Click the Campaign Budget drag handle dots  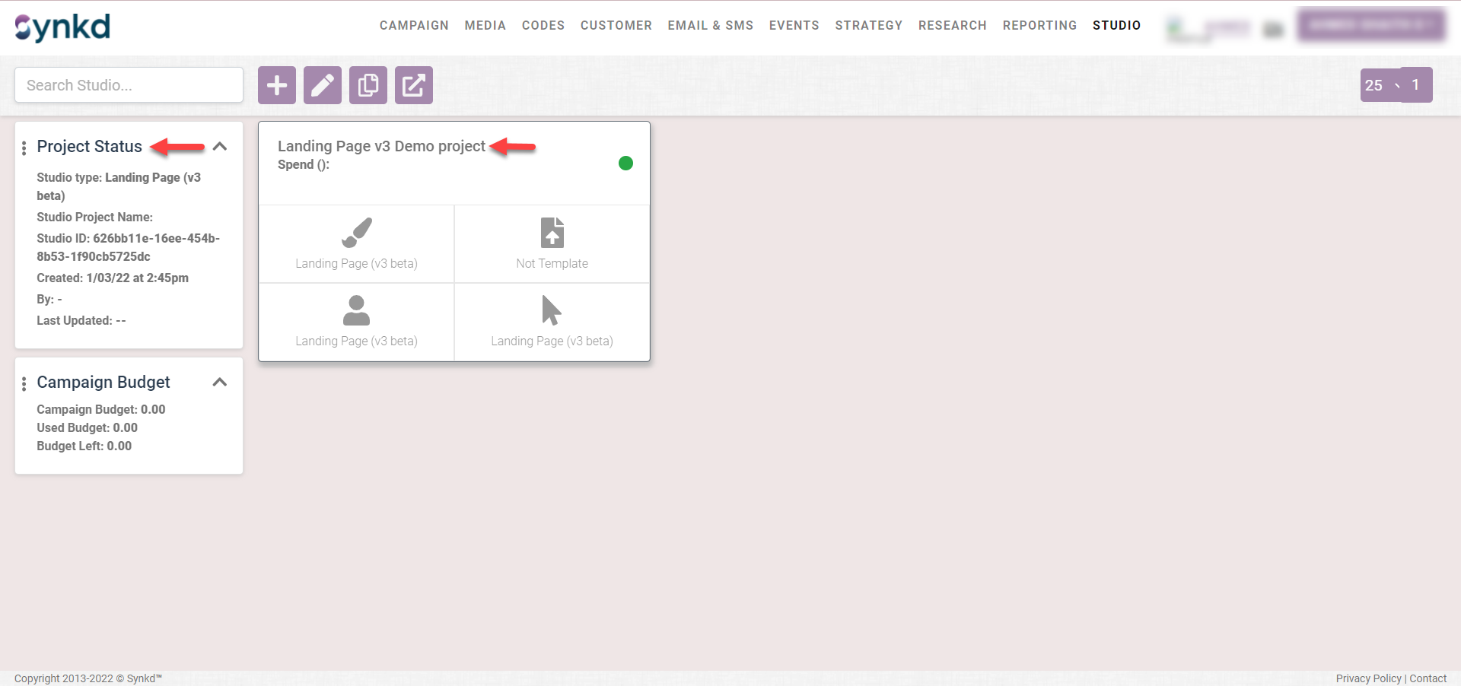tap(24, 383)
